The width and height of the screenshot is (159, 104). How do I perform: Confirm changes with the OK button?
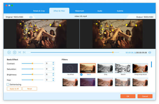click(128, 96)
